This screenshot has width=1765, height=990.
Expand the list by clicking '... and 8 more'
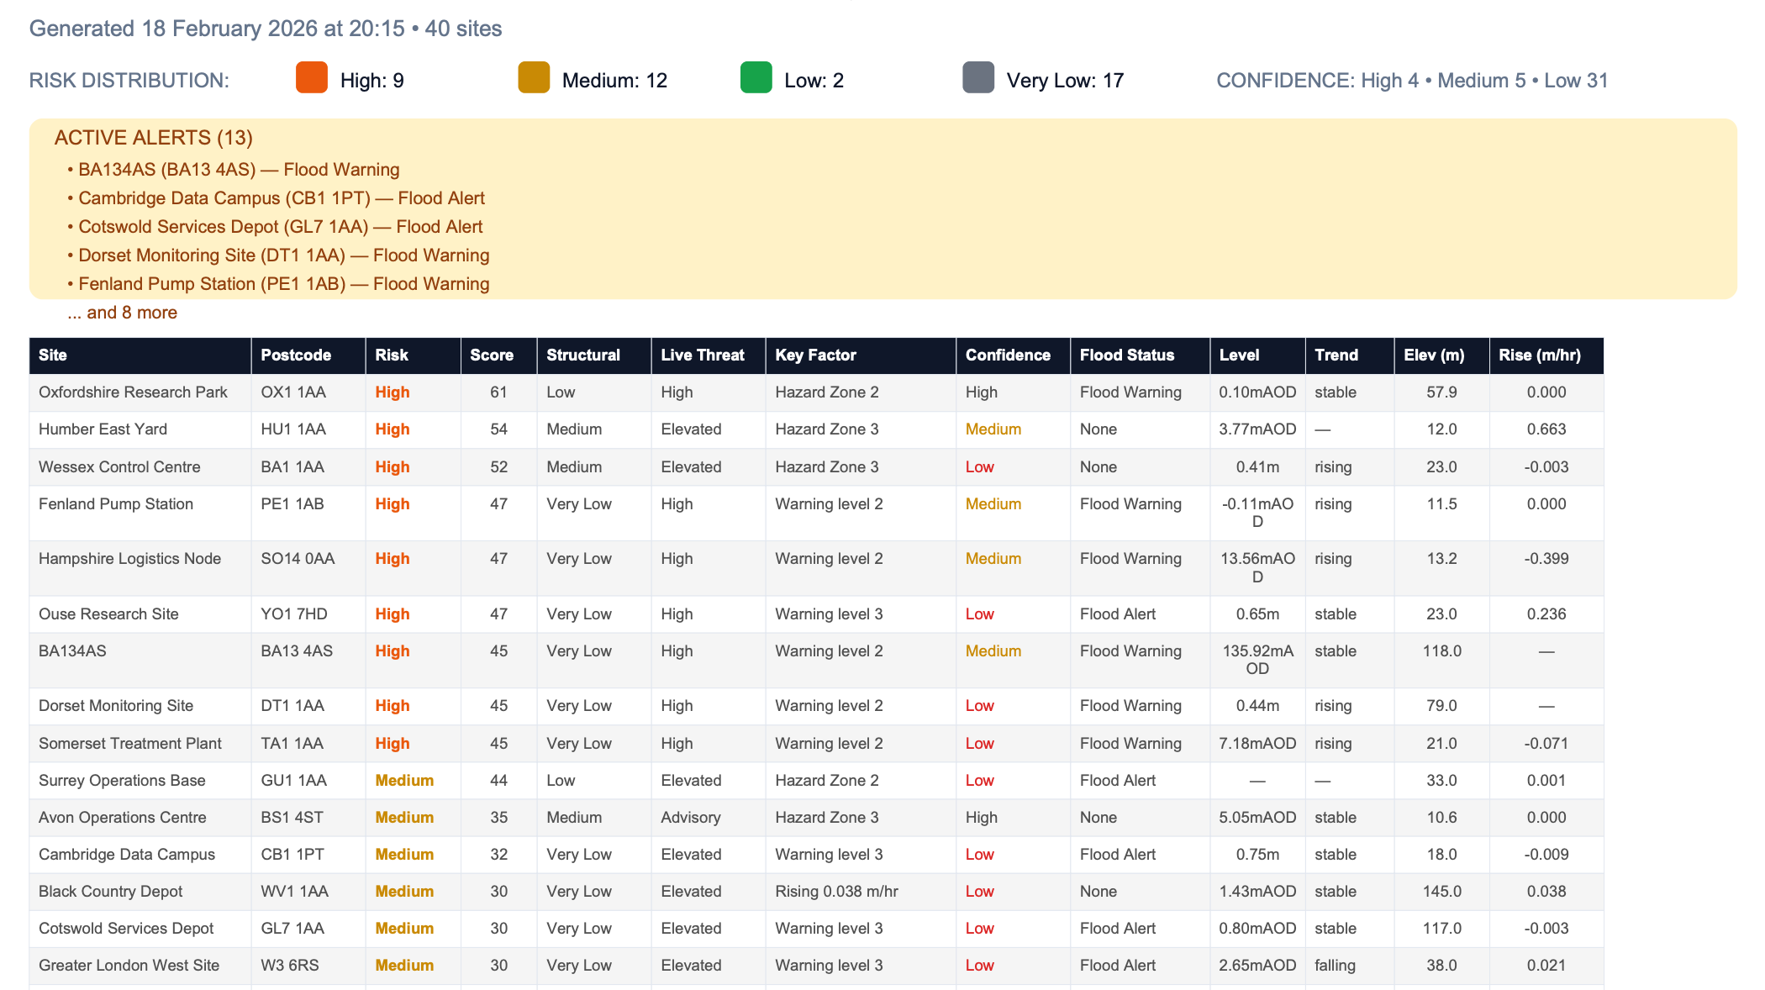[122, 312]
